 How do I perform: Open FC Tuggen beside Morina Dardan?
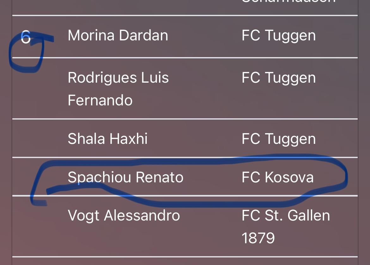(x=278, y=35)
